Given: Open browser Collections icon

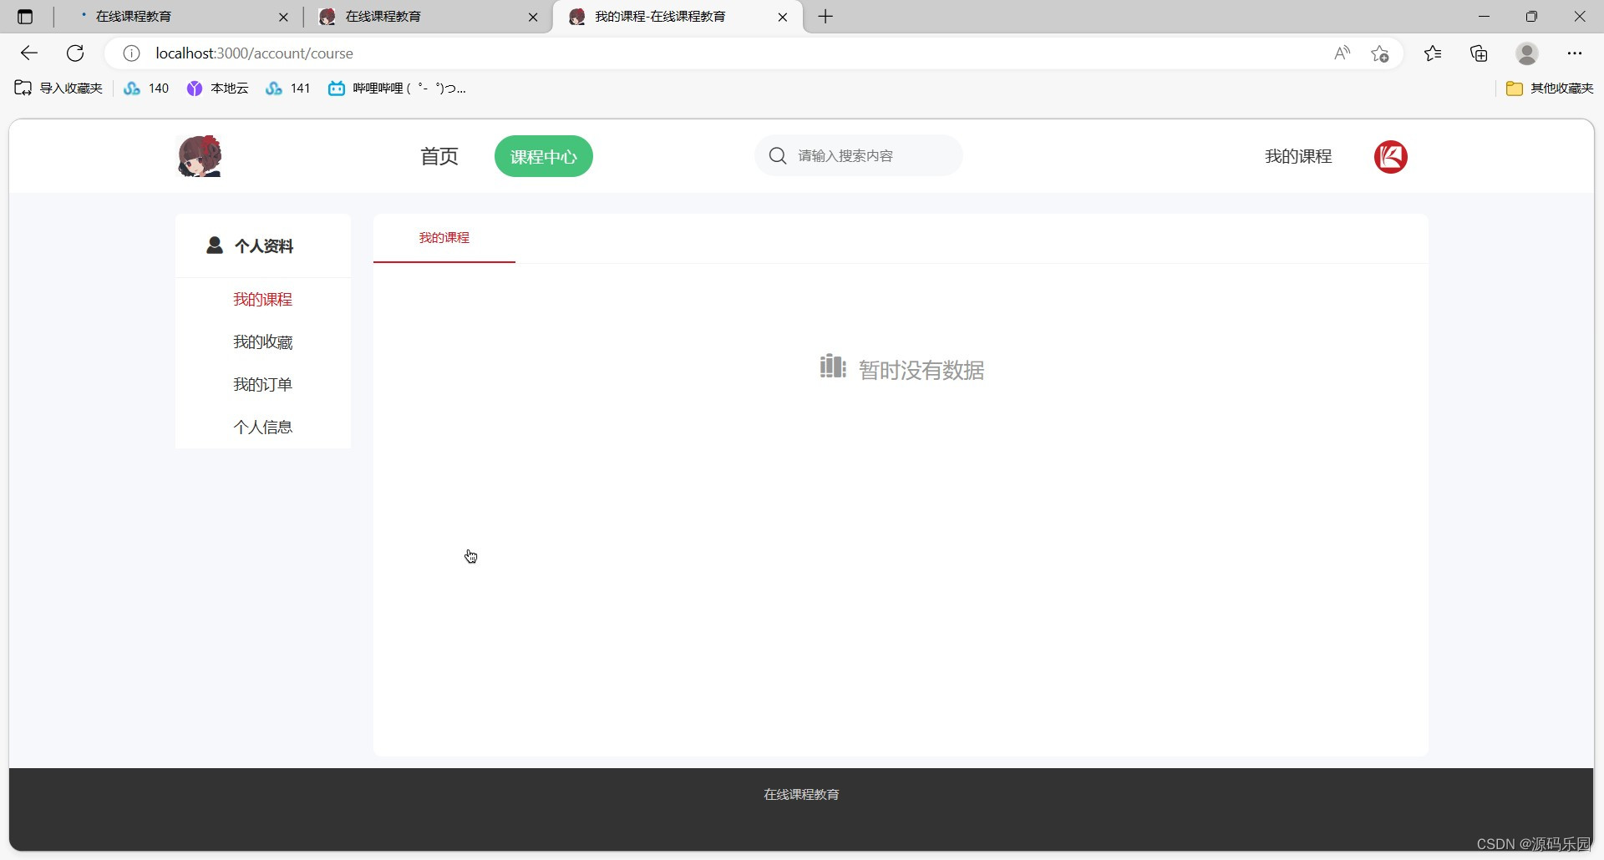Looking at the screenshot, I should 1479,53.
